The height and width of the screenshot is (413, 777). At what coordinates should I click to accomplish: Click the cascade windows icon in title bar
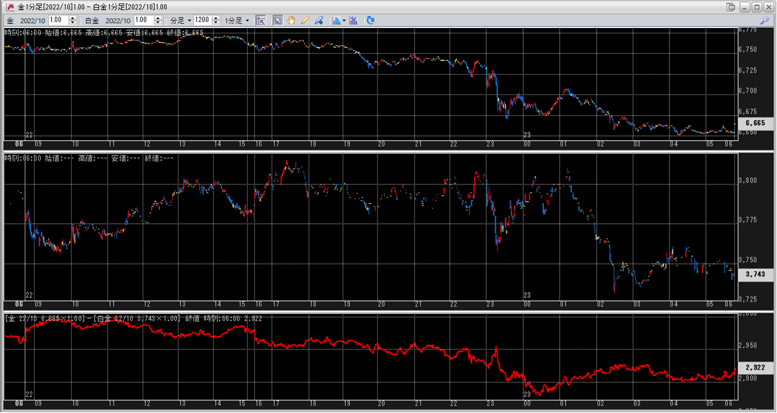pyautogui.click(x=730, y=7)
